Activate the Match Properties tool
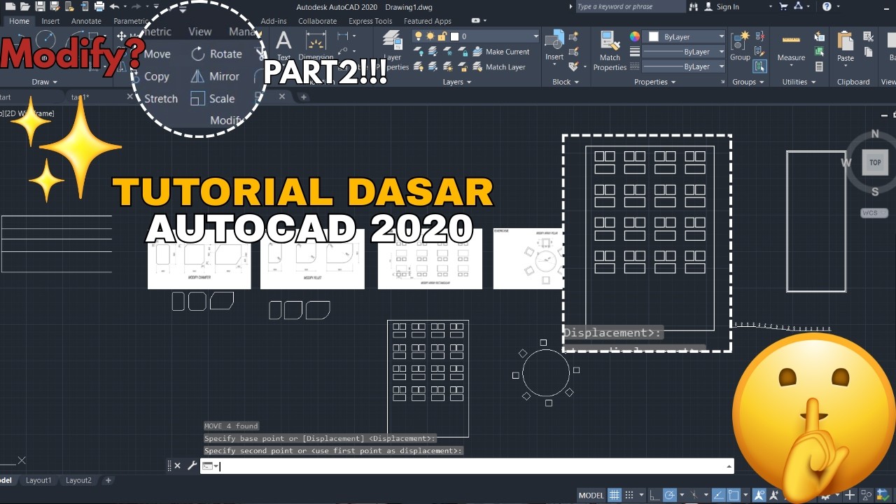The width and height of the screenshot is (896, 504). 610,51
